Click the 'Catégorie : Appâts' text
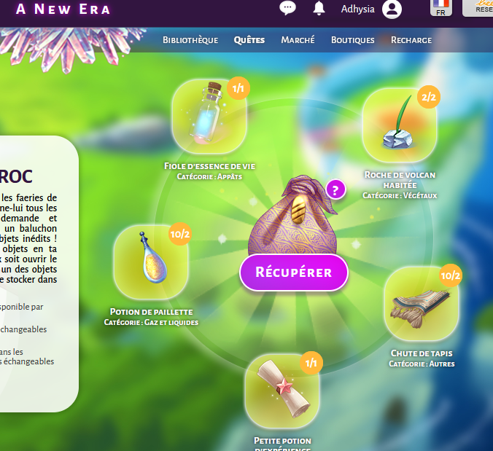Viewport: 493px width, 451px height. [x=209, y=176]
